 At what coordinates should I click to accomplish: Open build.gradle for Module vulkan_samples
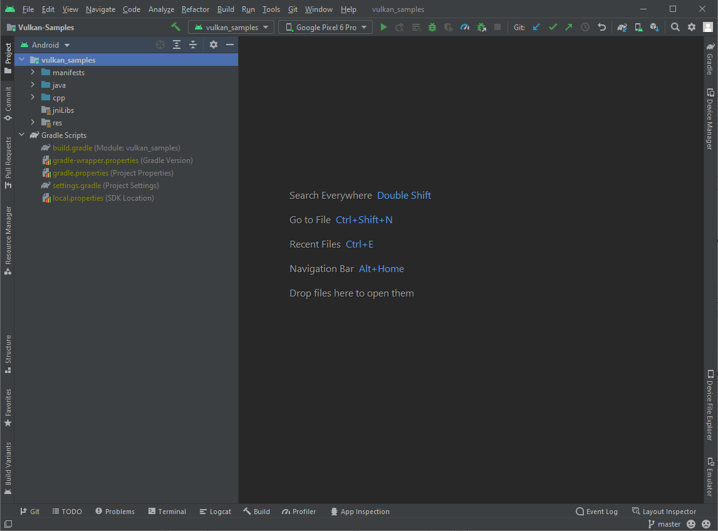pyautogui.click(x=71, y=147)
